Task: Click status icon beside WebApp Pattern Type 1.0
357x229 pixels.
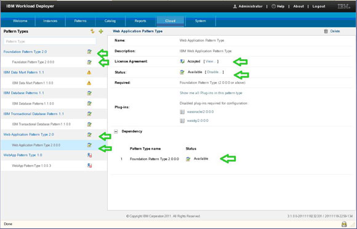Action: coord(89,155)
